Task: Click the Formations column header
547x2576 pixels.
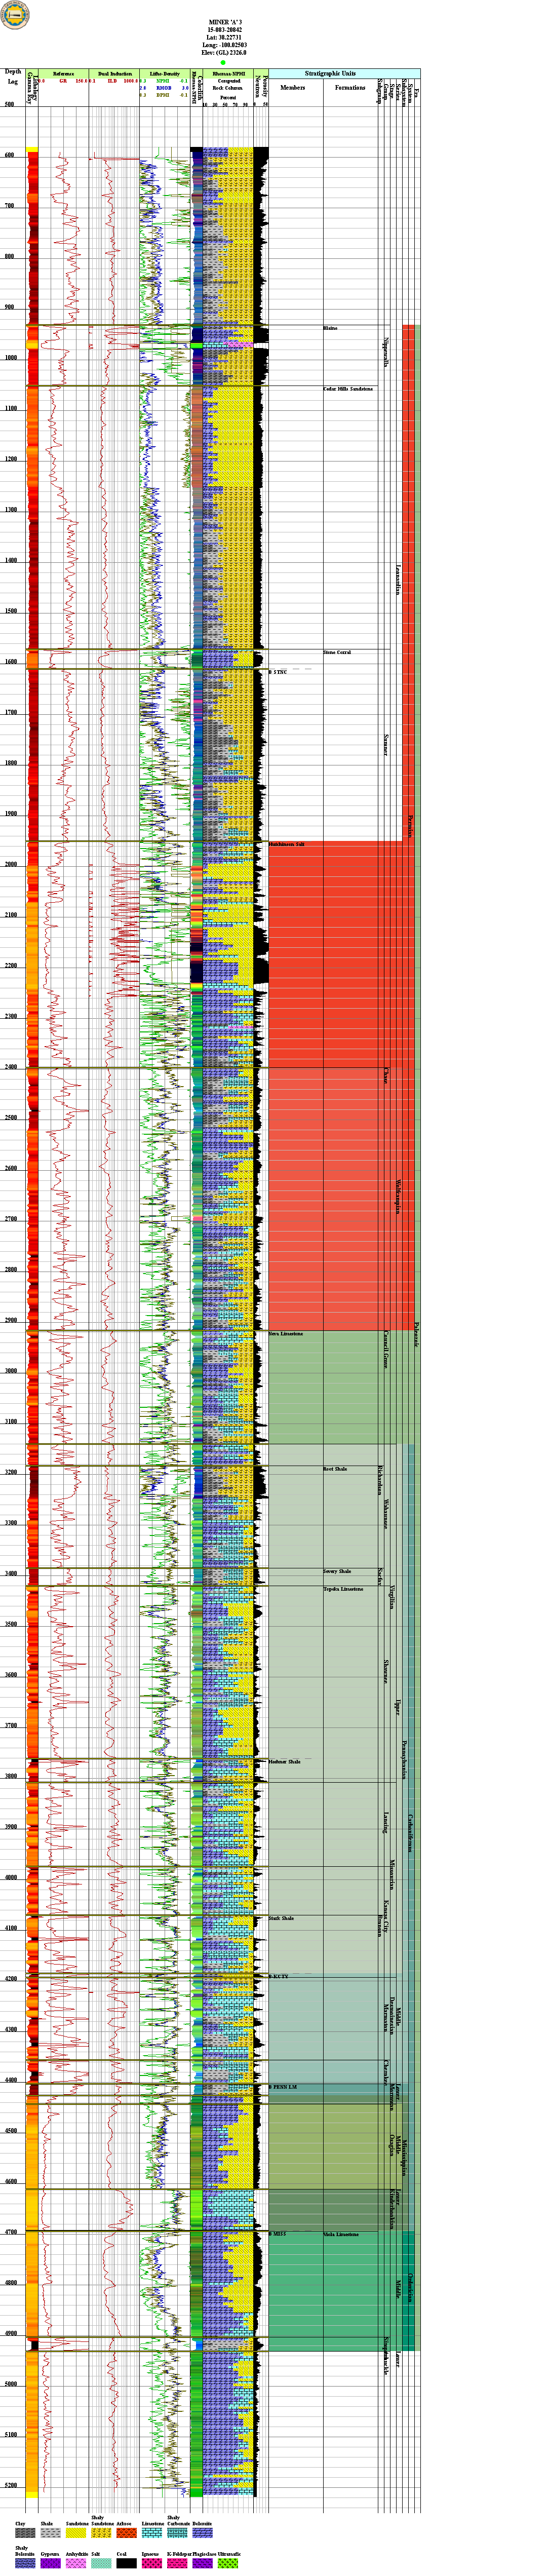Action: coord(350,88)
